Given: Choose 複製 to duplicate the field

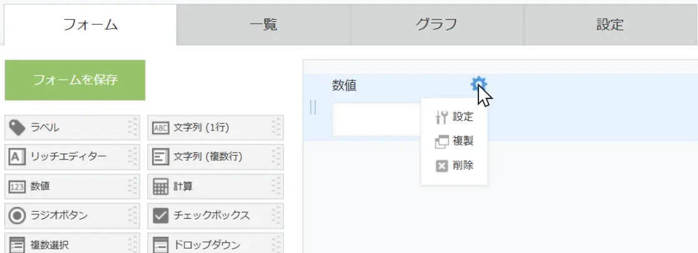Looking at the screenshot, I should click(x=455, y=141).
